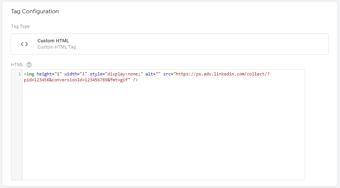Click the HTML field label
The height and width of the screenshot is (188, 340).
[x=17, y=65]
